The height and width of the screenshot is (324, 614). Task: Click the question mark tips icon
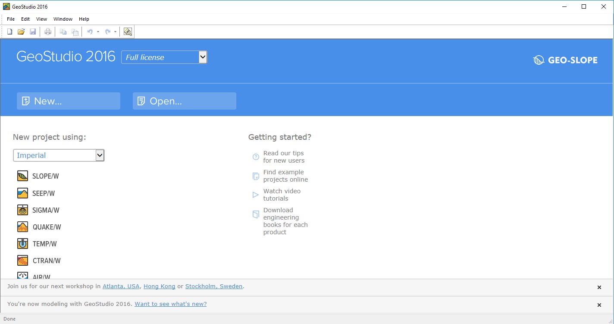pyautogui.click(x=256, y=157)
